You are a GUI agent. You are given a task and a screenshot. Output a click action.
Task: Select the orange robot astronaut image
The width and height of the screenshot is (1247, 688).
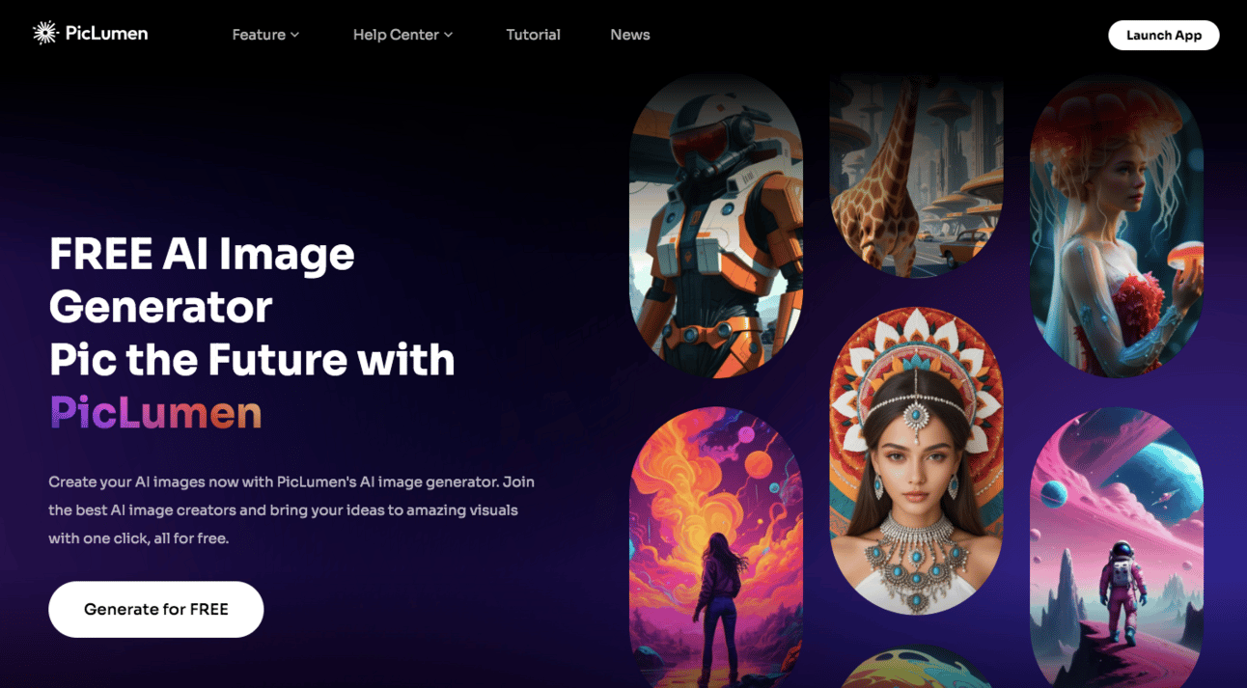point(715,225)
